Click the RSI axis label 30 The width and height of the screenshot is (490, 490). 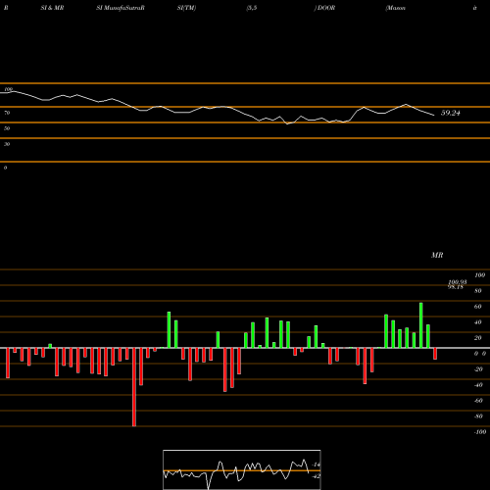click(x=7, y=144)
